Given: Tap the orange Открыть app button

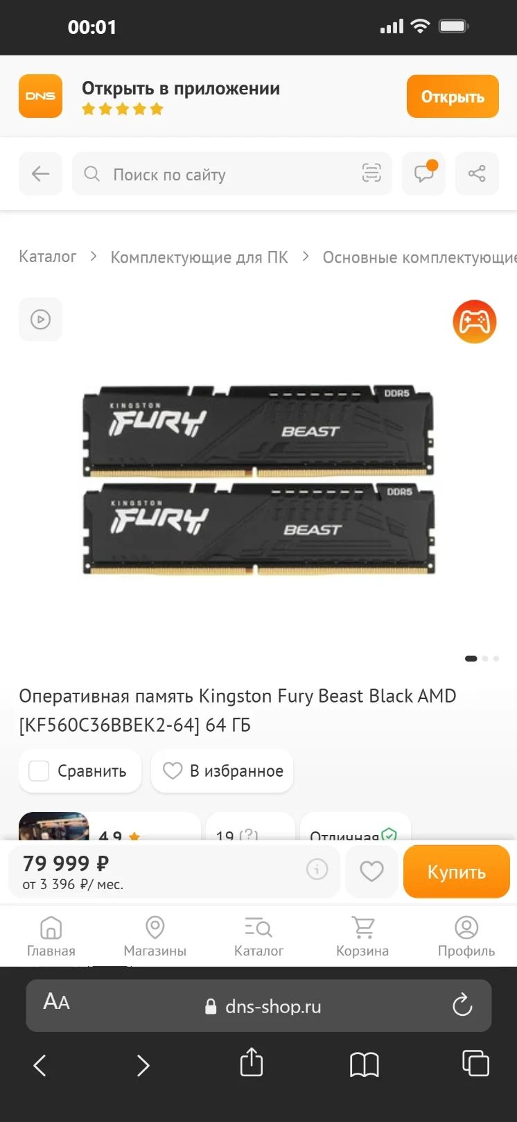Looking at the screenshot, I should coord(453,96).
